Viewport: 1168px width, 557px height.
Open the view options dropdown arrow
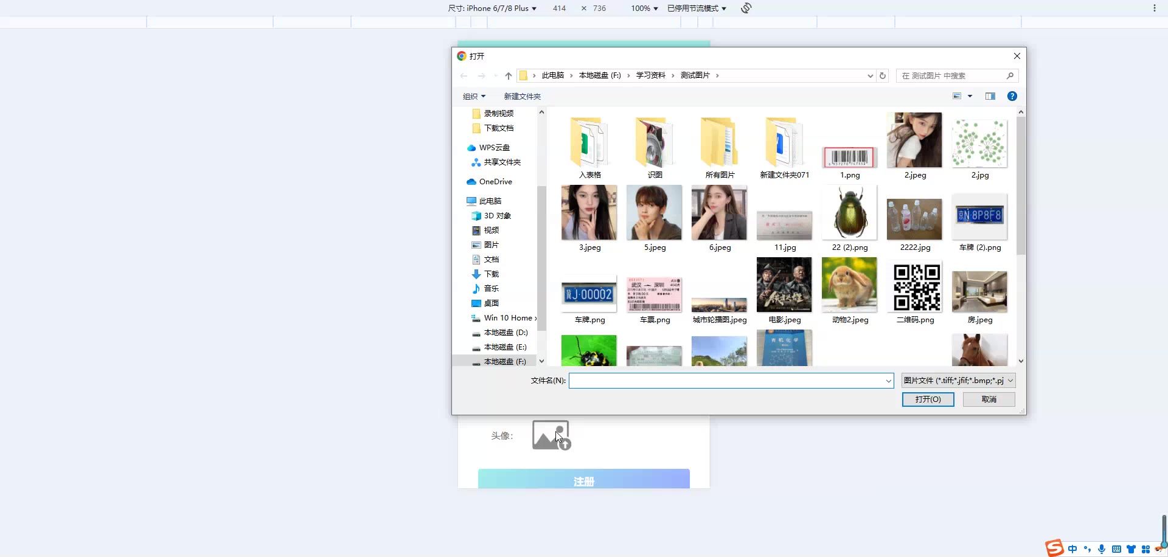[x=970, y=96]
